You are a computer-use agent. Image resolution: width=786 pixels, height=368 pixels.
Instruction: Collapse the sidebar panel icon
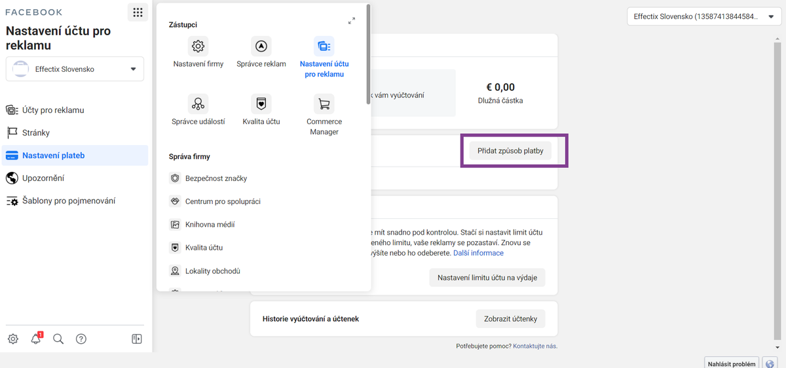tap(137, 339)
